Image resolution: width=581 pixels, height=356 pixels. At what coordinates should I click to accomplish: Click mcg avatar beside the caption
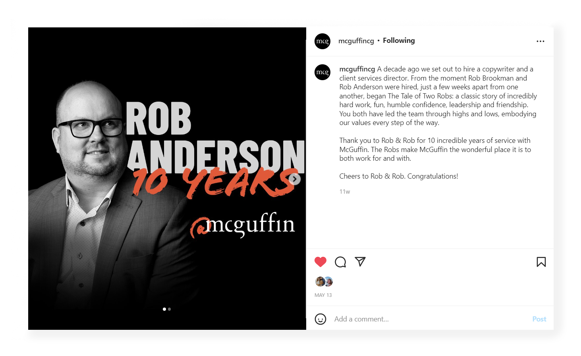pos(322,72)
